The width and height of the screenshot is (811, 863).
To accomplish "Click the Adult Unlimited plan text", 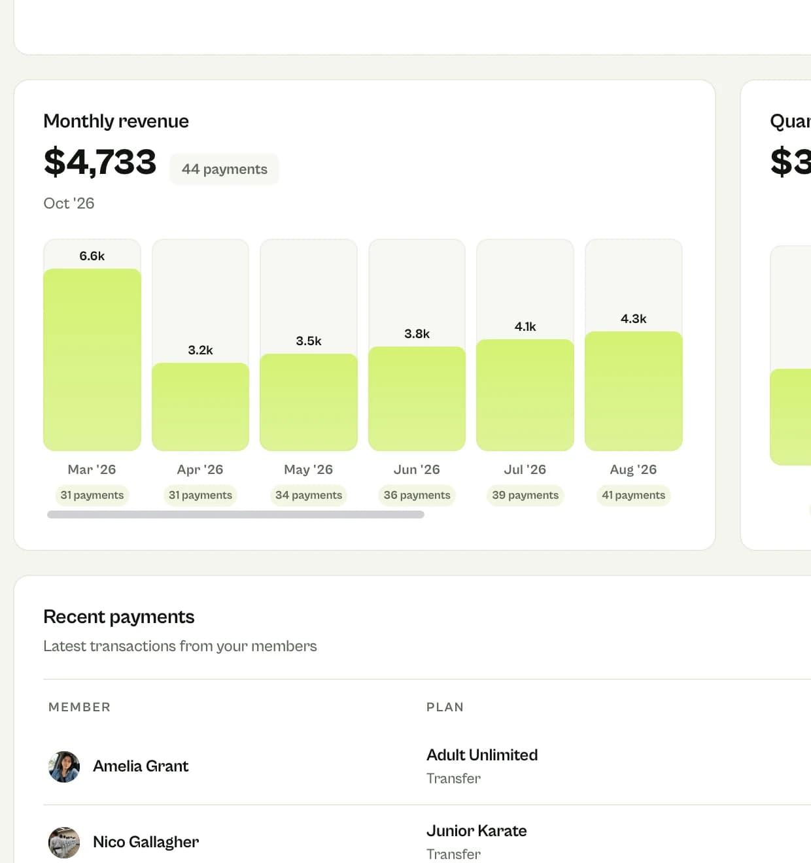I will [482, 755].
